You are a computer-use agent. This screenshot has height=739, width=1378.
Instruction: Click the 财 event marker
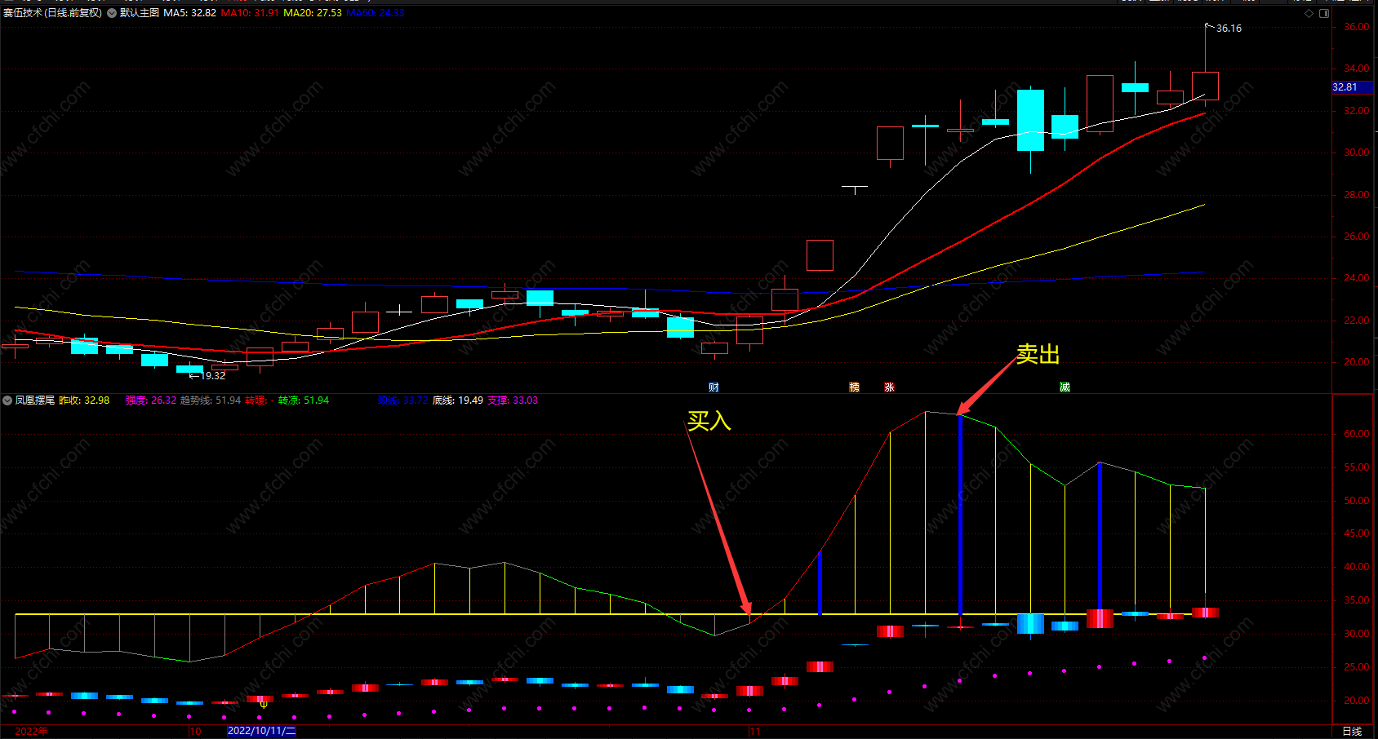[x=713, y=387]
